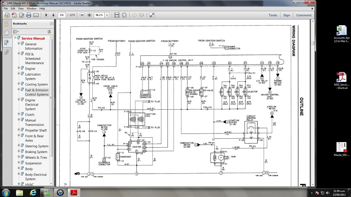This screenshot has height=197, width=351.
Task: Collapse the Bookmarks pane with the arrow button
Action: pos(52,24)
